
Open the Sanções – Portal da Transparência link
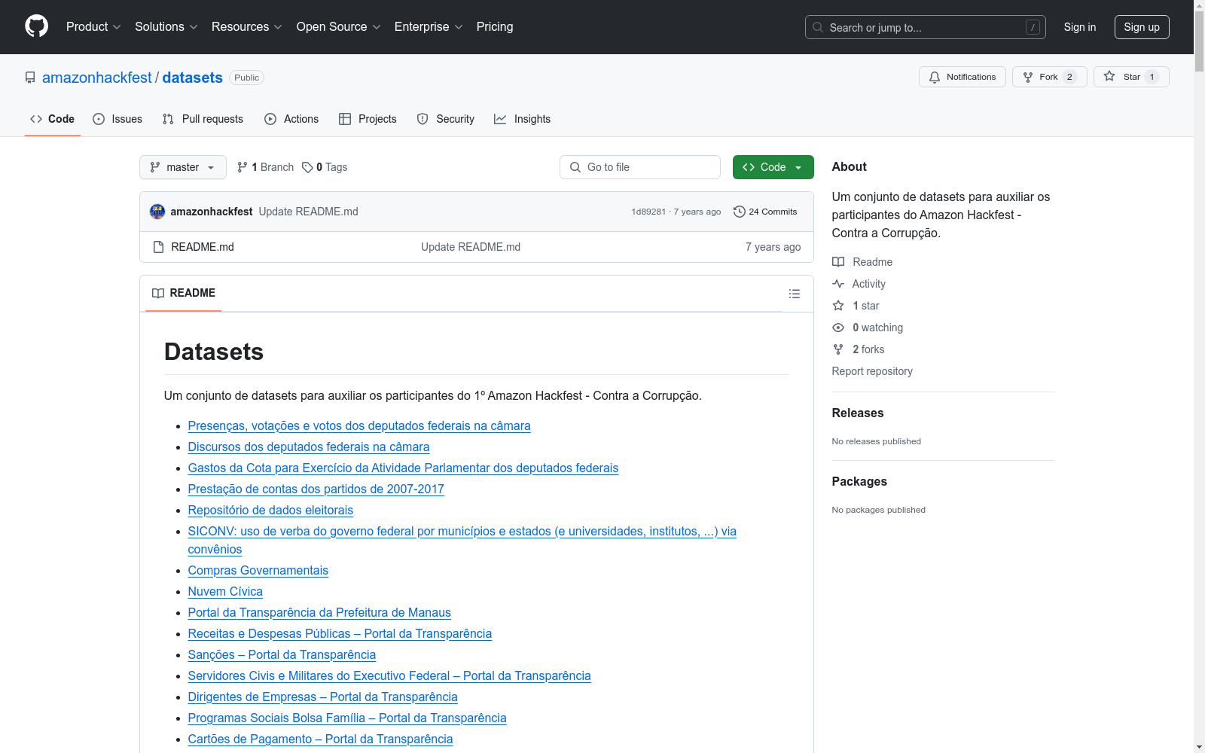pos(282,654)
